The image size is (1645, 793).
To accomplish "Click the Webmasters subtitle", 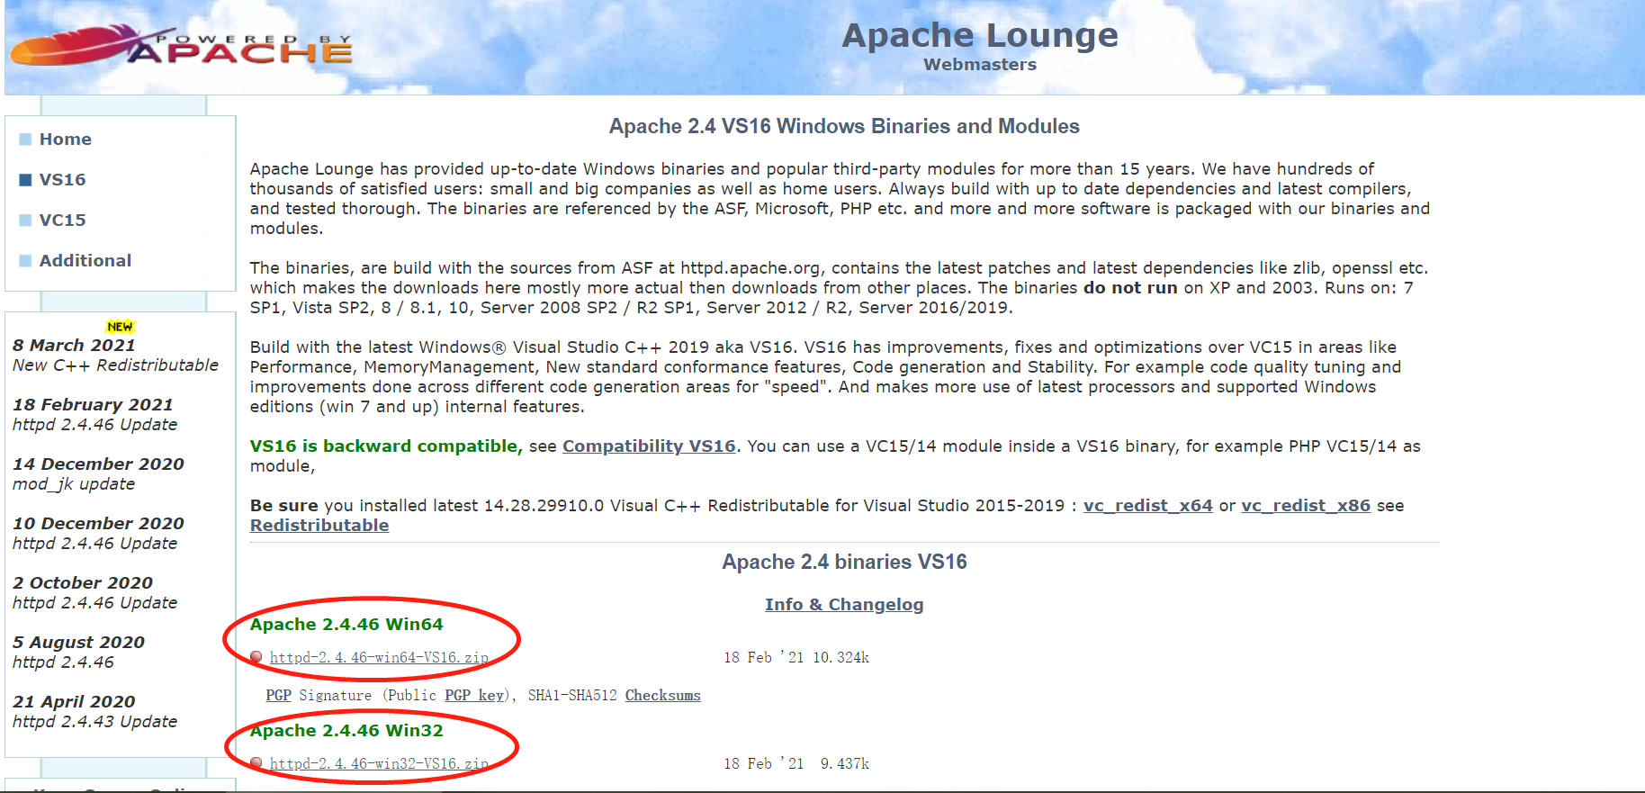I will point(980,65).
